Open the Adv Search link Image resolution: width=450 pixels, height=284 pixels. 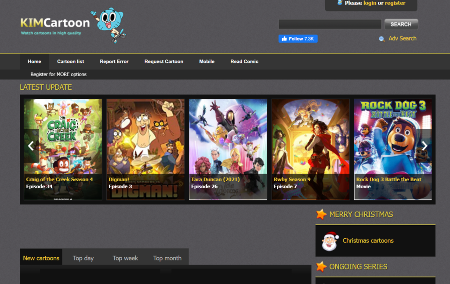click(x=403, y=39)
